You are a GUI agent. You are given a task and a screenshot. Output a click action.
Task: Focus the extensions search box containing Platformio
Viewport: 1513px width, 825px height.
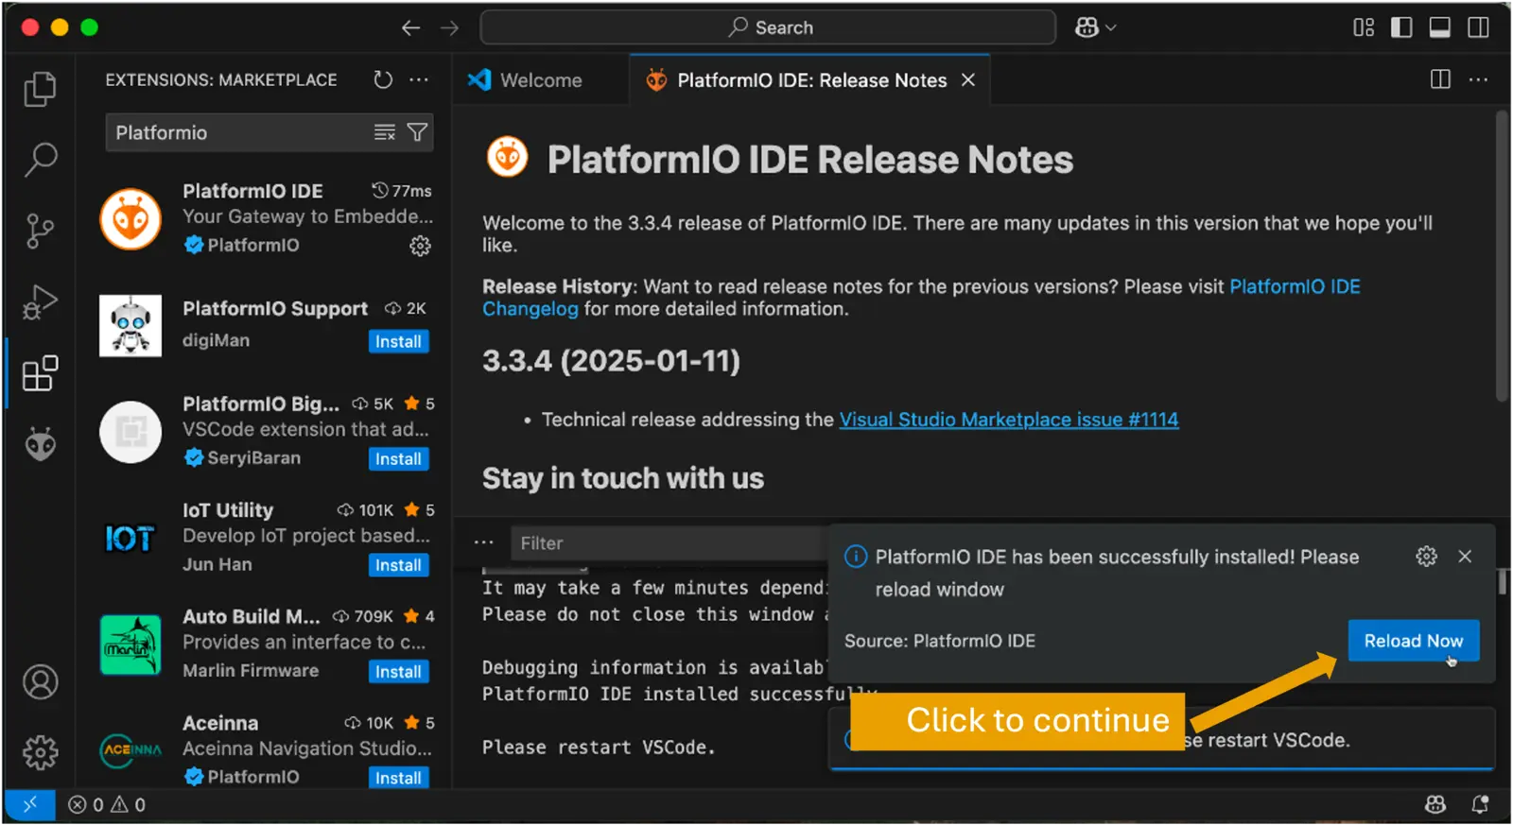270,132
